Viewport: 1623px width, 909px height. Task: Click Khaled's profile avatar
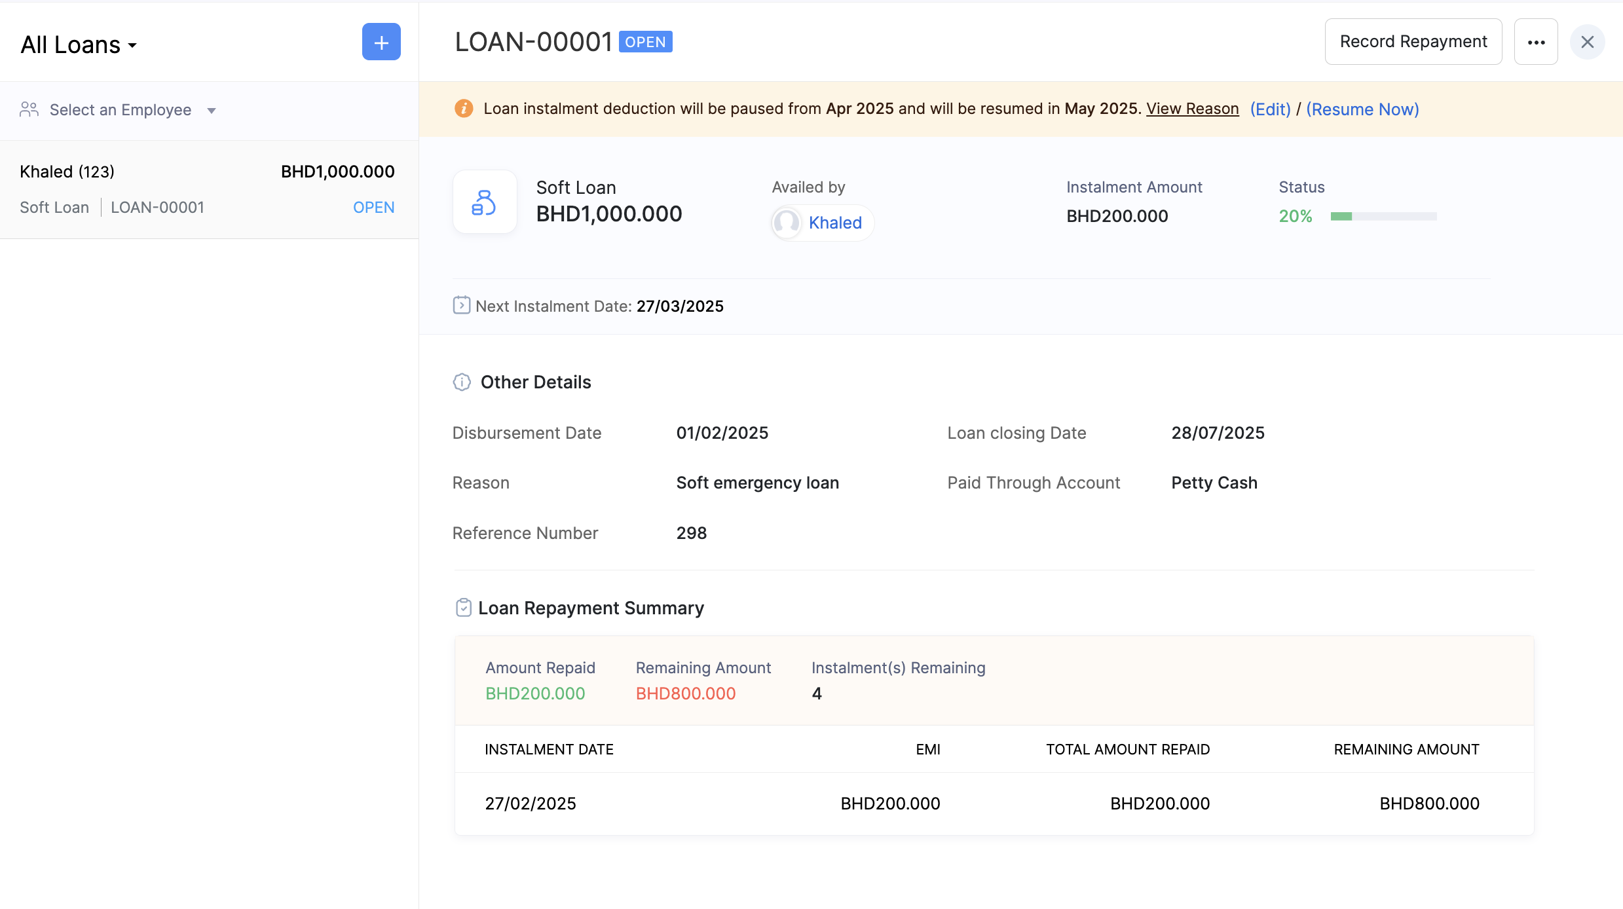788,223
